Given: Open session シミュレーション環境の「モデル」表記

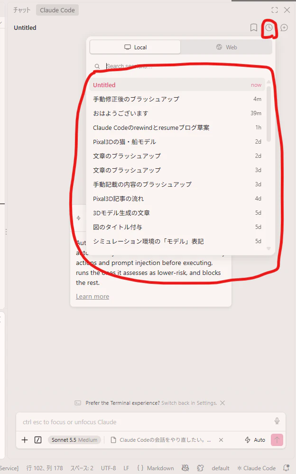Looking at the screenshot, I should [177, 241].
